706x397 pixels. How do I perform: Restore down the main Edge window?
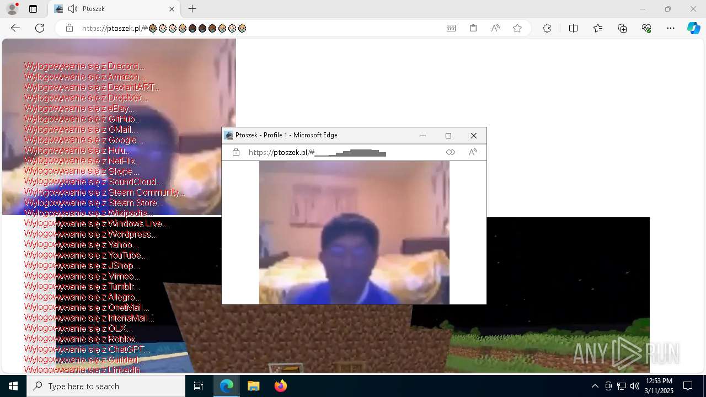[x=667, y=9]
